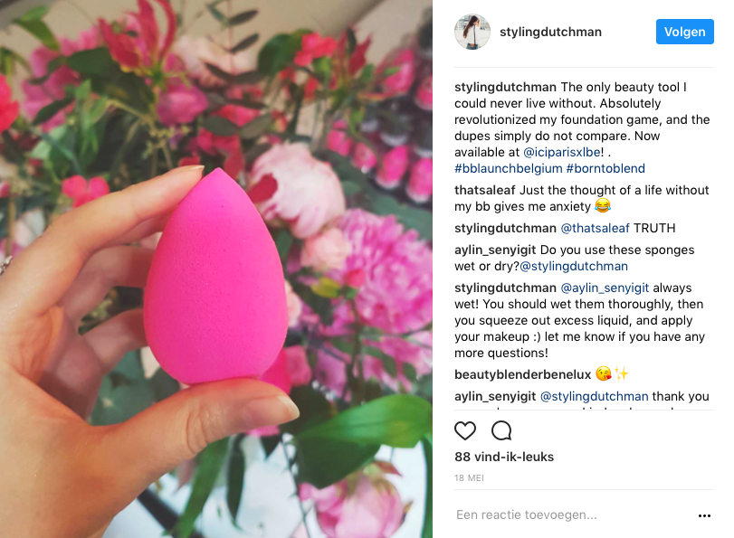
Task: Follow the account with Volgen button
Action: (684, 32)
